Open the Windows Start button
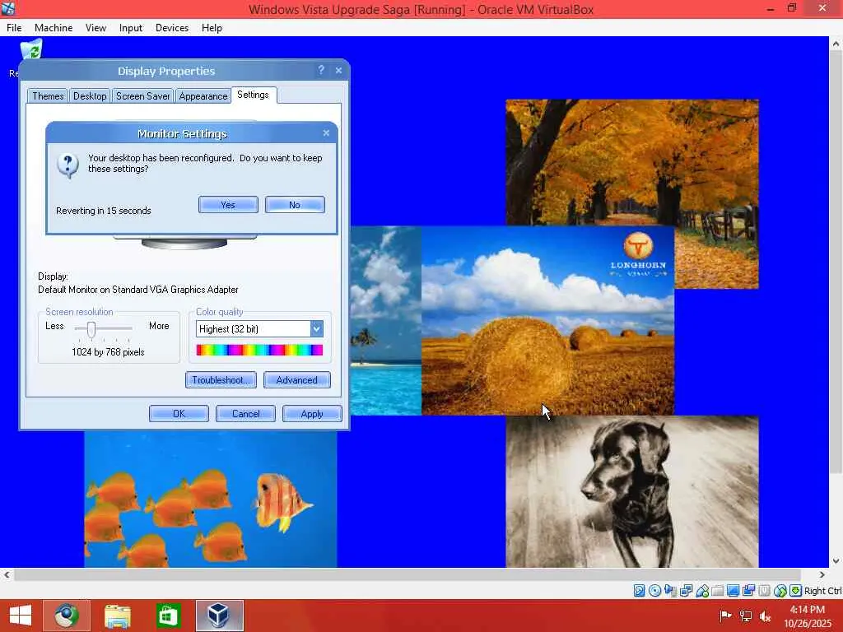The image size is (843, 632). tap(21, 616)
